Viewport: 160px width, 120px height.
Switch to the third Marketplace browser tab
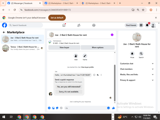(x=98, y=3)
